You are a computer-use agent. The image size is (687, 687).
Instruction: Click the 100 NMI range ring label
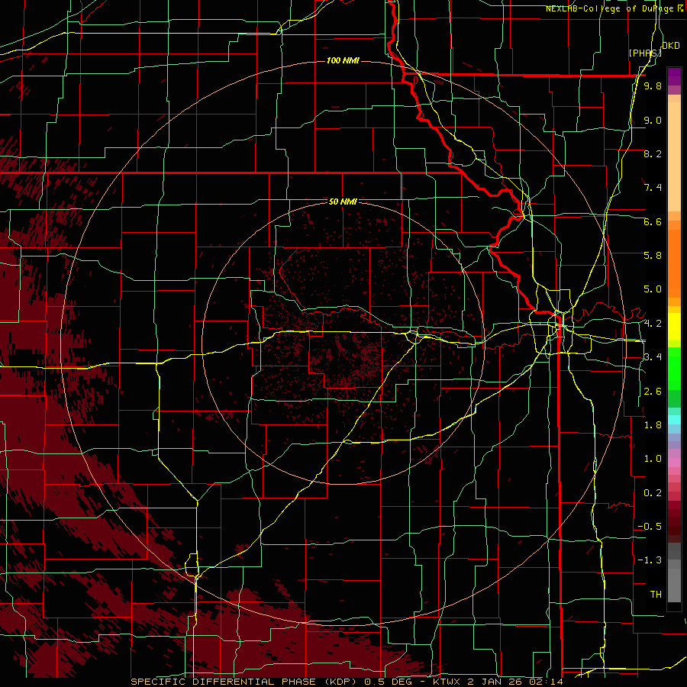(x=343, y=60)
